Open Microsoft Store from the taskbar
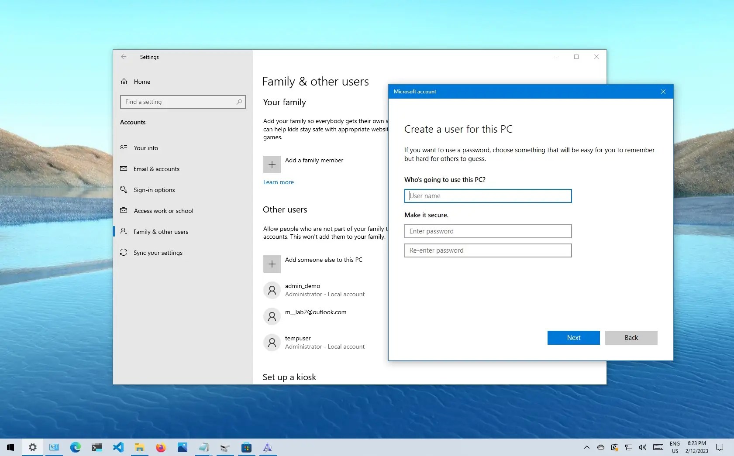Screen dimensions: 734x456 point(247,447)
